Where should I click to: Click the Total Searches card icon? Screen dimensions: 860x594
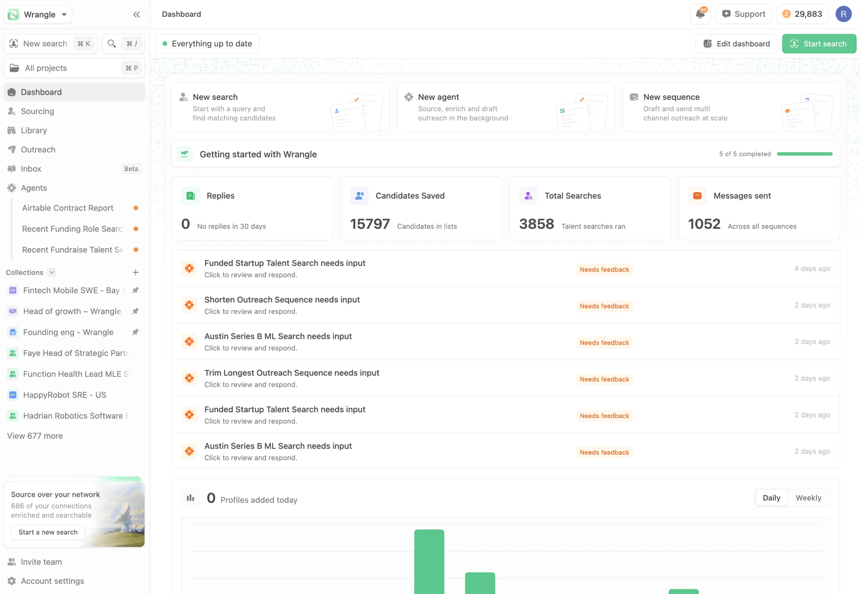(528, 196)
